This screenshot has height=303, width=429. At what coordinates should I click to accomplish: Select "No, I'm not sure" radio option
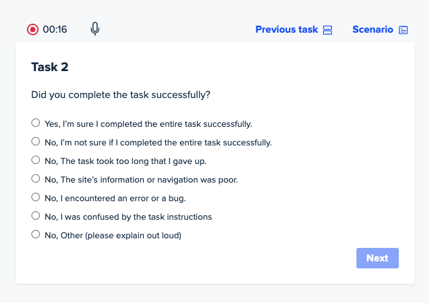click(35, 142)
